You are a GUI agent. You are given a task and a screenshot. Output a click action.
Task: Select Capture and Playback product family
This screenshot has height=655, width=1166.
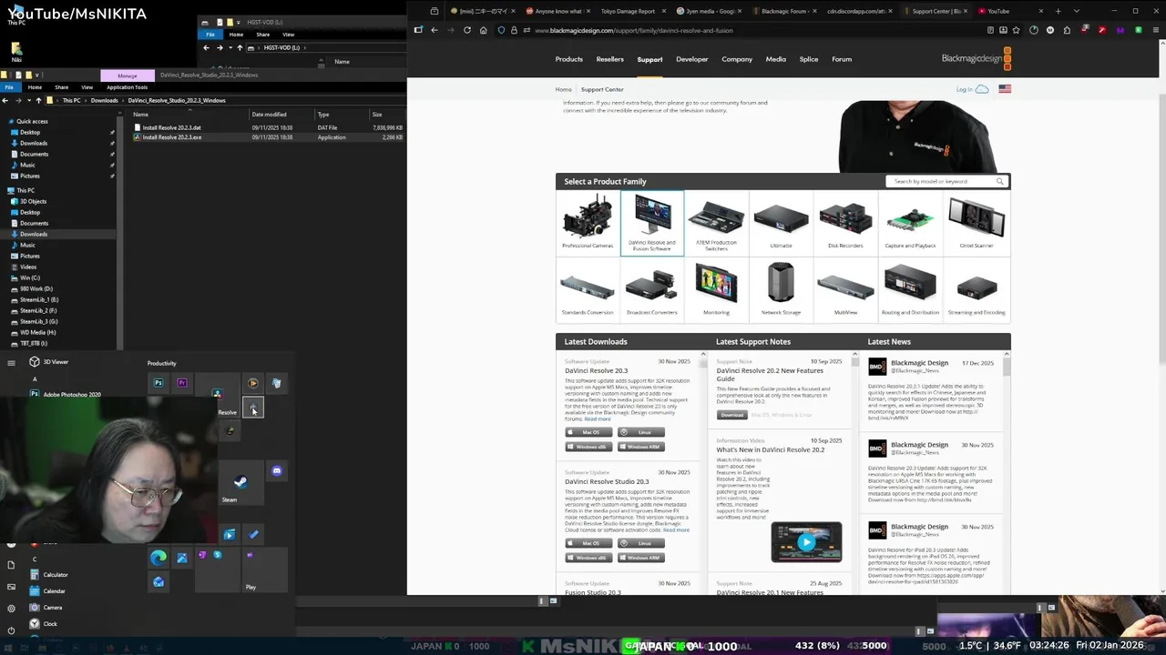[x=910, y=223]
